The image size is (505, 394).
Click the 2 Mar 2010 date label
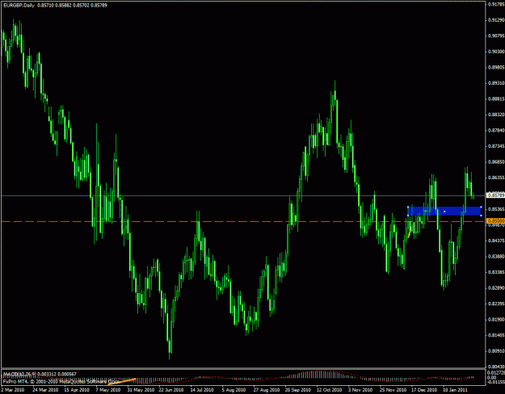click(13, 390)
